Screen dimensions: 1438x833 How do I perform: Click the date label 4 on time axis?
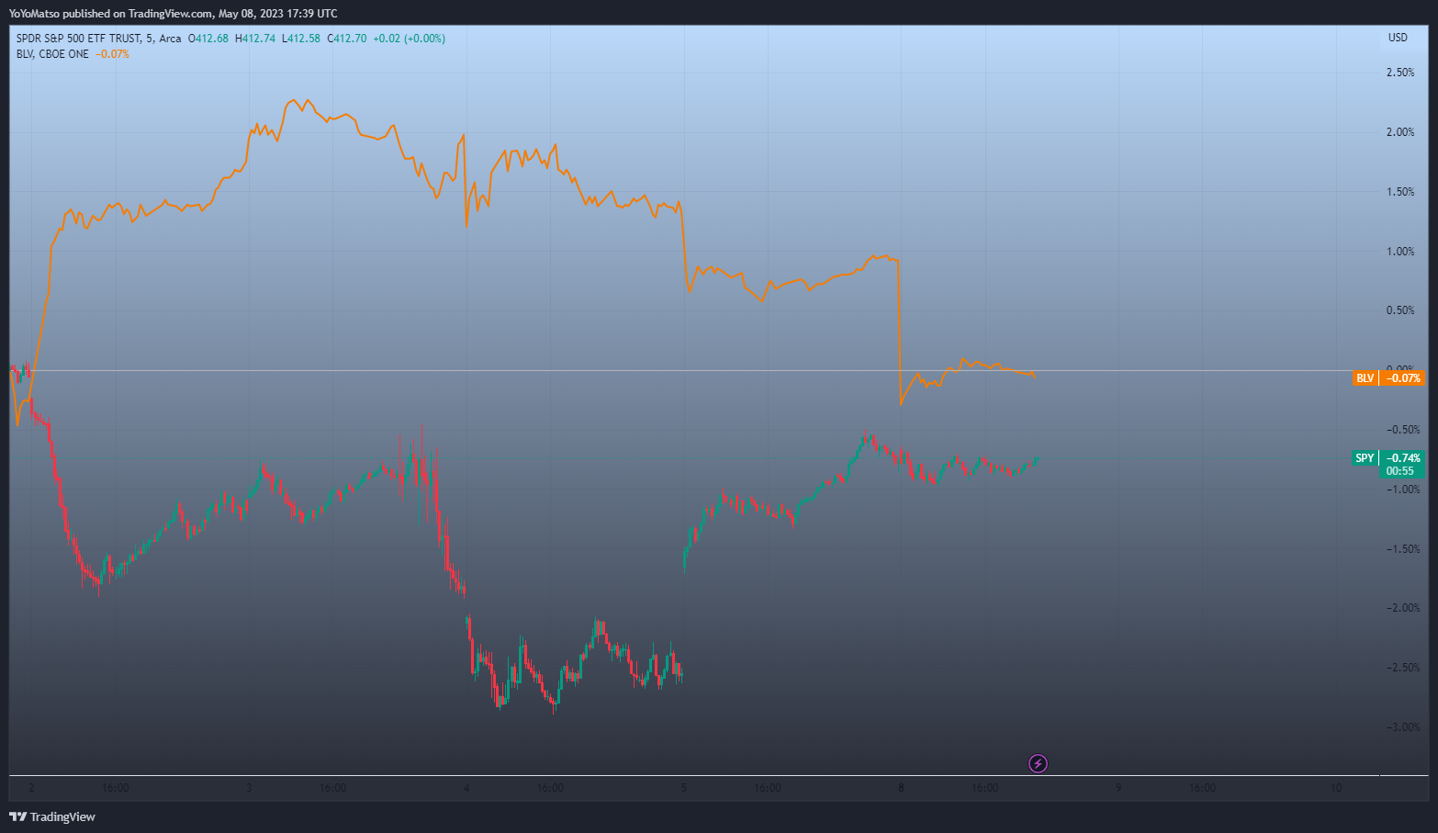coord(466,788)
